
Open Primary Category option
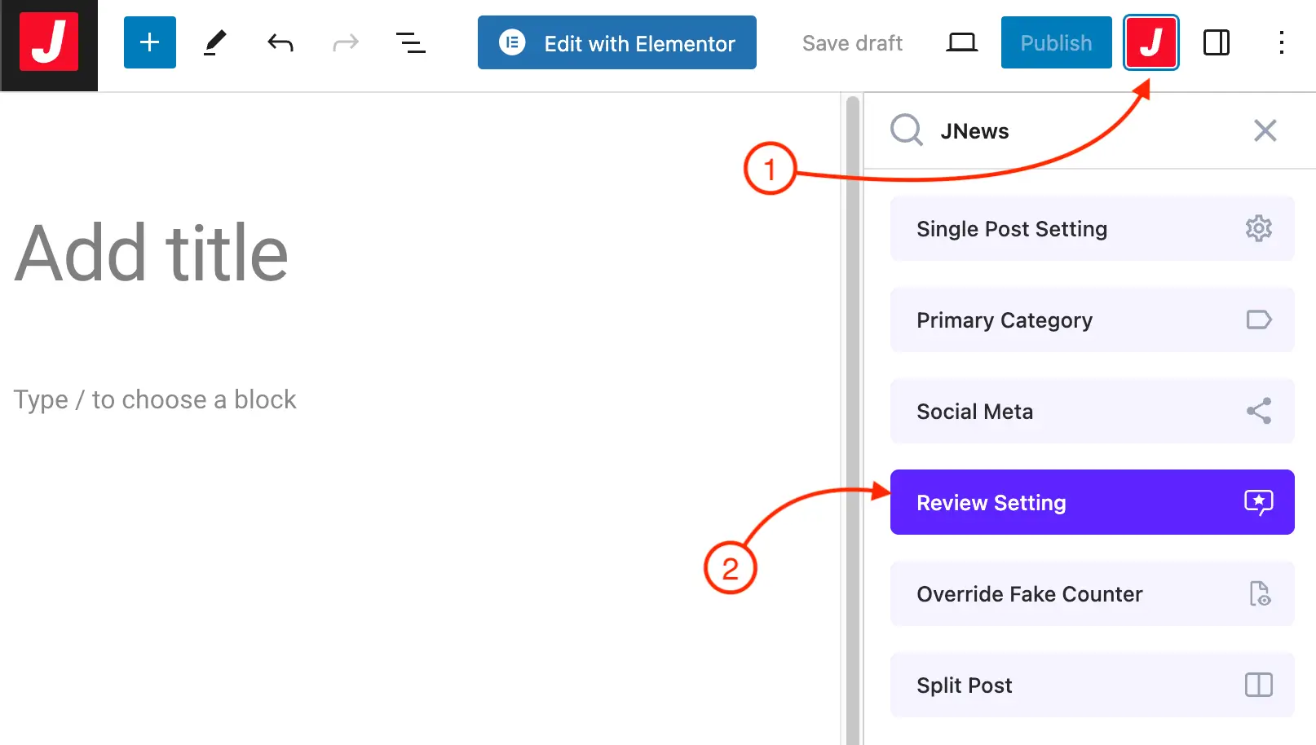tap(1092, 320)
